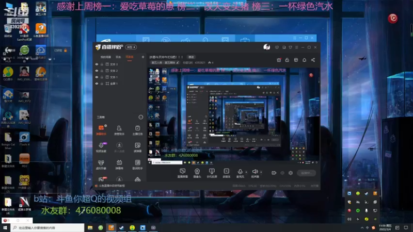This screenshot has height=232, width=413.
Task: Show hidden icons arrow in system tray
Action: coord(362,228)
